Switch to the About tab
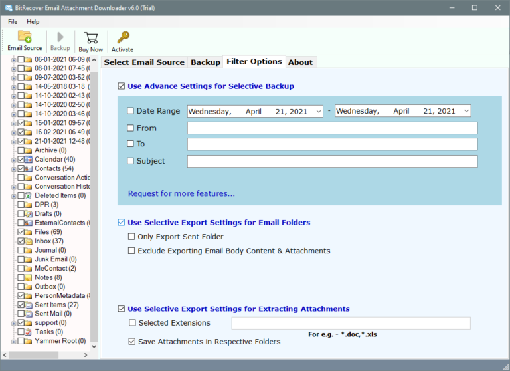510x371 pixels. (300, 62)
